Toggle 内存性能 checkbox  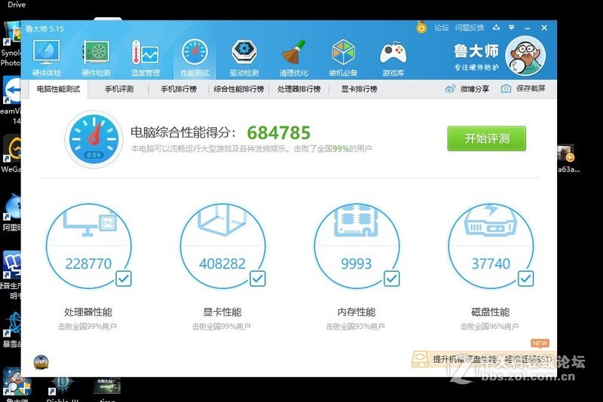[391, 279]
